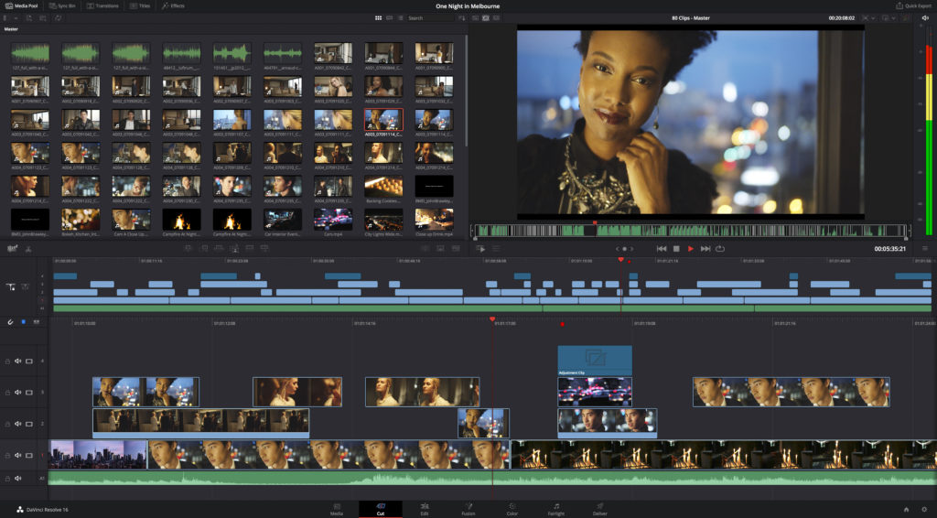Screen dimensions: 937x518
Task: Click the Ripple Overwrite icon
Action: tap(219, 249)
